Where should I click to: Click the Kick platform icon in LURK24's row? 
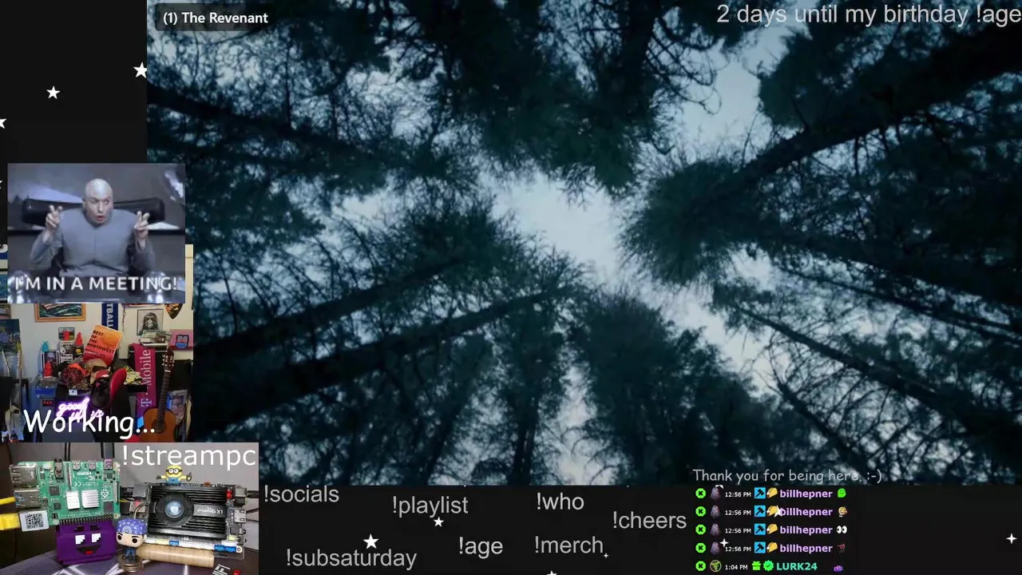700,566
